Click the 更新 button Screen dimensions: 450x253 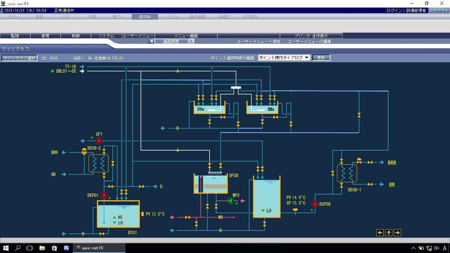click(321, 58)
